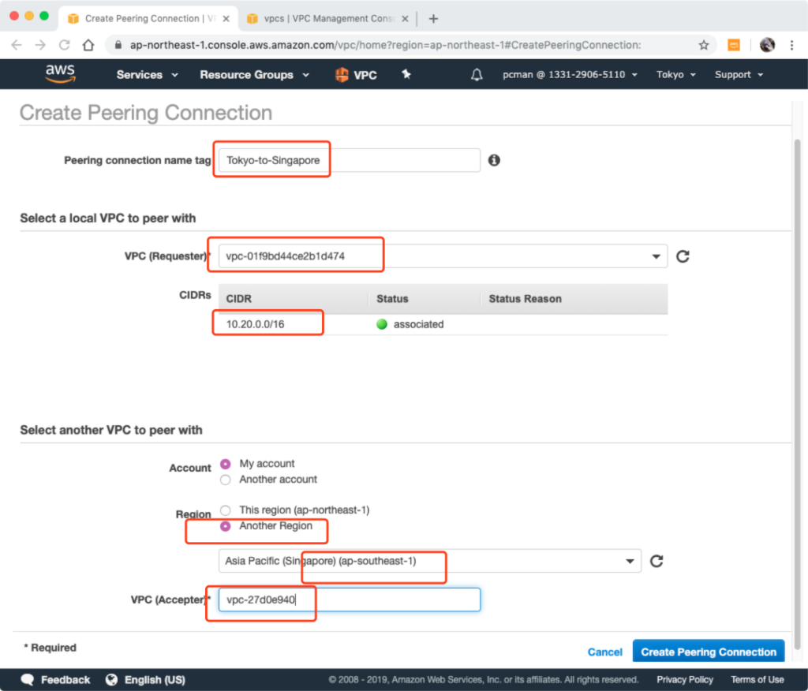
Task: Select the My account radio button
Action: tap(225, 464)
